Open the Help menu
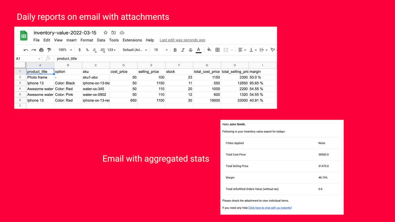 point(150,40)
